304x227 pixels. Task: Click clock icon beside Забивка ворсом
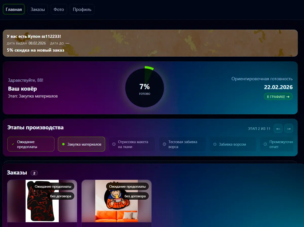pos(215,144)
